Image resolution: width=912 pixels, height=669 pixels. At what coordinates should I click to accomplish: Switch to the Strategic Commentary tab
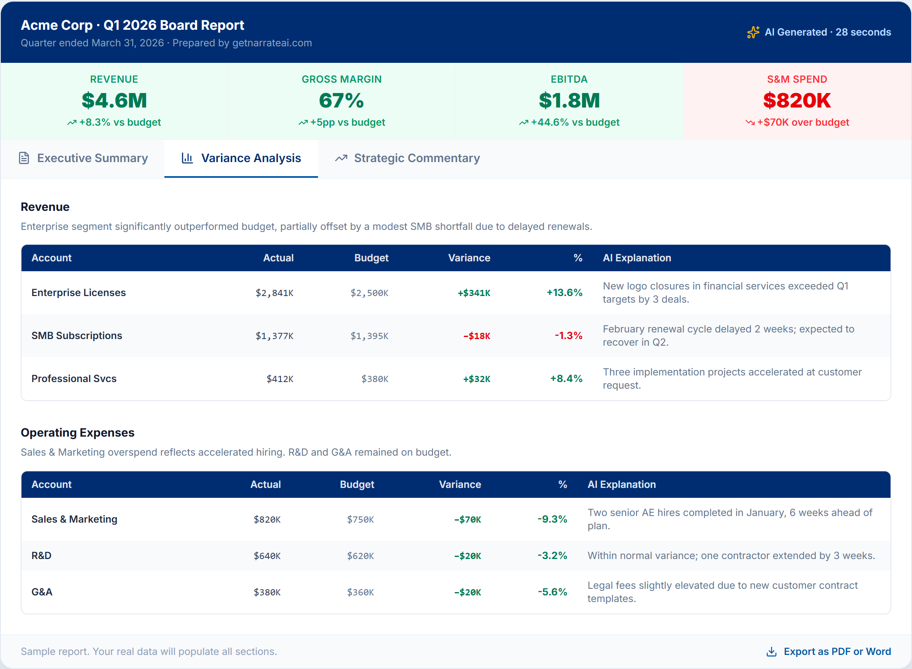(407, 158)
